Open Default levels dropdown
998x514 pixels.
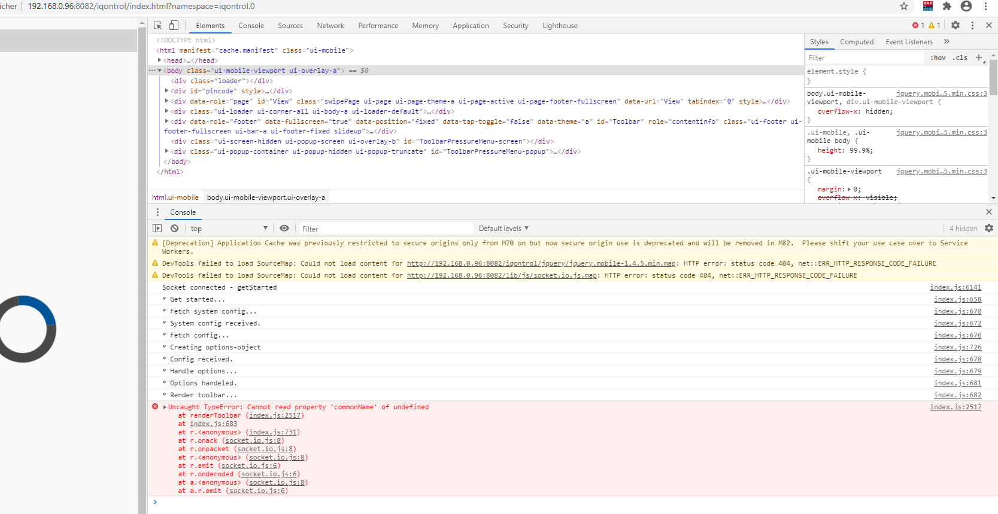click(503, 229)
